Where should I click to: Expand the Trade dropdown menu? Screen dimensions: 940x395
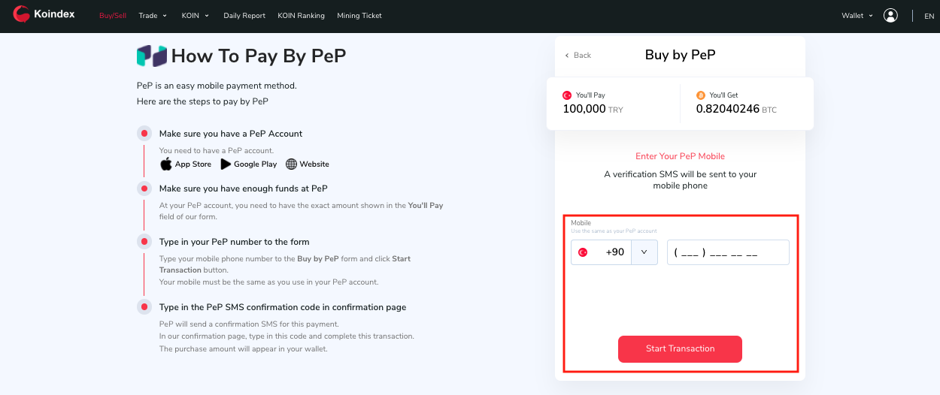[153, 15]
